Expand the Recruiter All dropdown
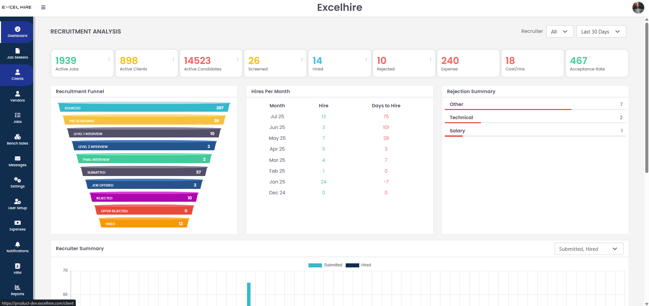The image size is (649, 306). pos(560,31)
